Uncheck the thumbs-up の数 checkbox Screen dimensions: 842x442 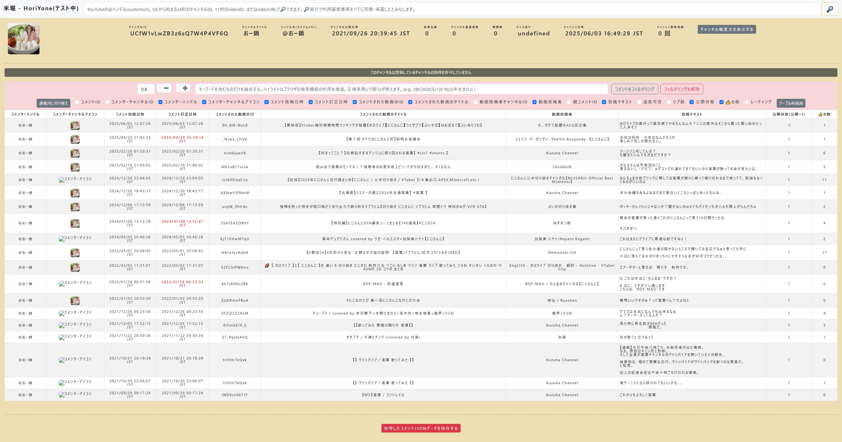tap(721, 102)
